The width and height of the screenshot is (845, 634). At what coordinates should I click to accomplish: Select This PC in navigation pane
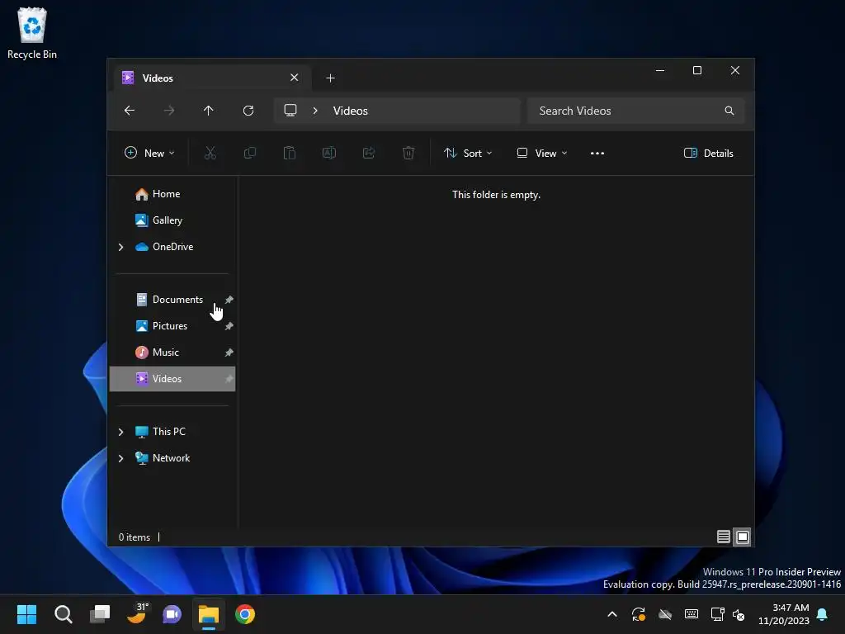(x=172, y=432)
